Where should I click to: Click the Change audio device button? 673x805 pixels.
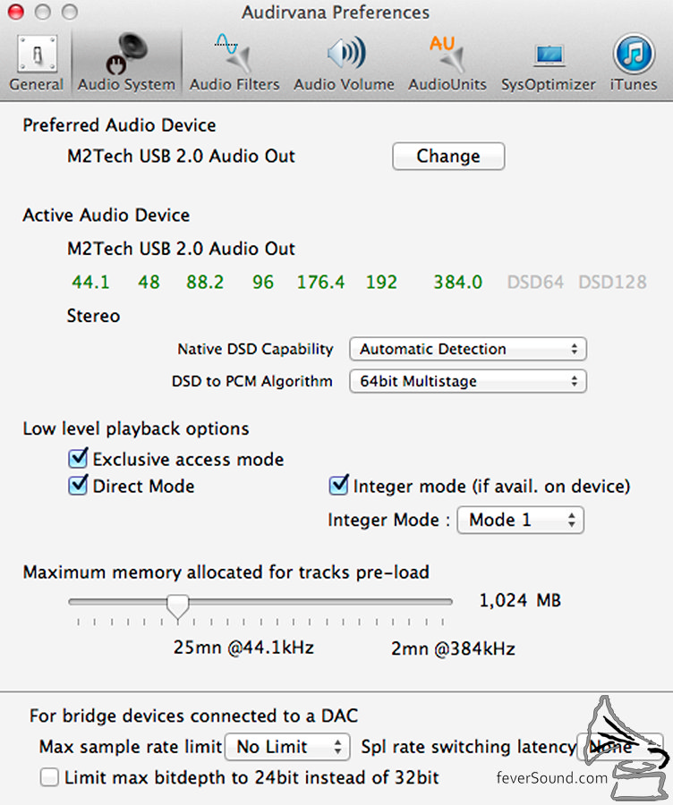click(x=448, y=156)
